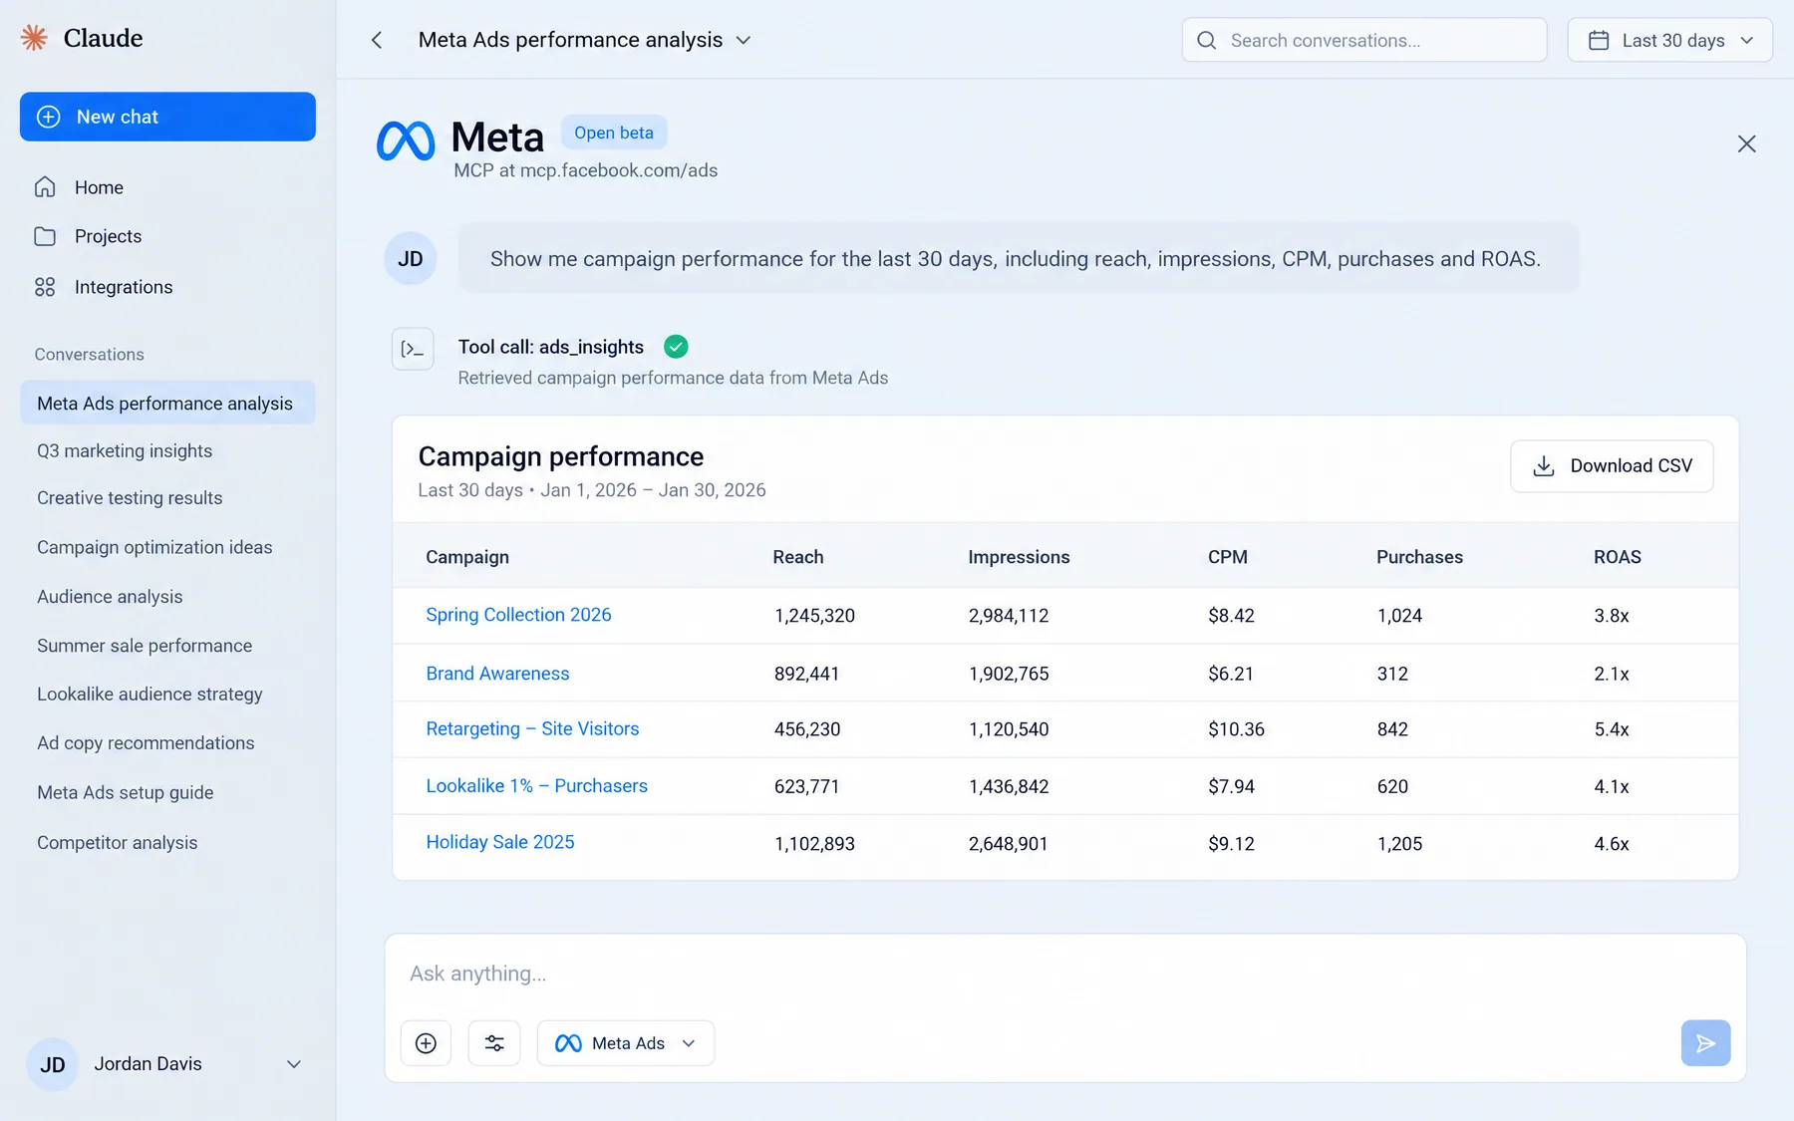Click the Open beta badge
Image resolution: width=1794 pixels, height=1121 pixels.
[x=614, y=133]
